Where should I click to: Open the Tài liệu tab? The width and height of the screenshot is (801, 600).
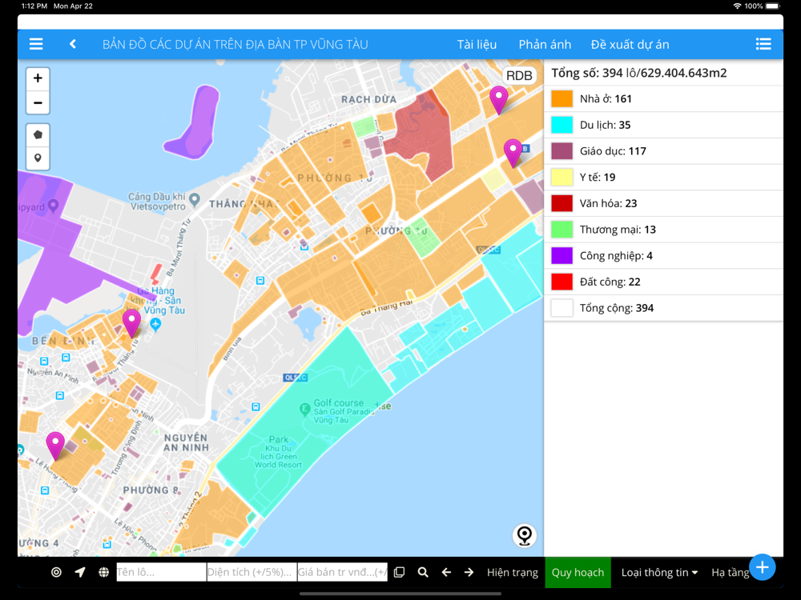[x=477, y=44]
